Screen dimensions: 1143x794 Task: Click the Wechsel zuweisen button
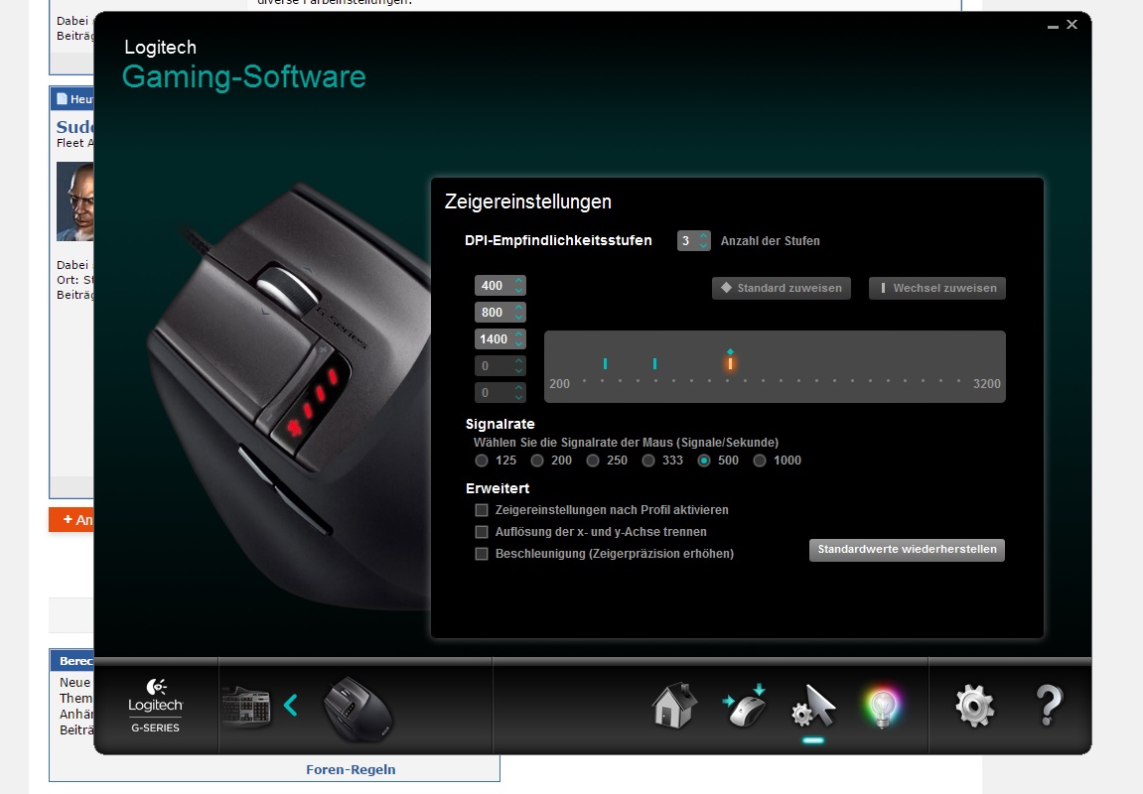pos(937,288)
